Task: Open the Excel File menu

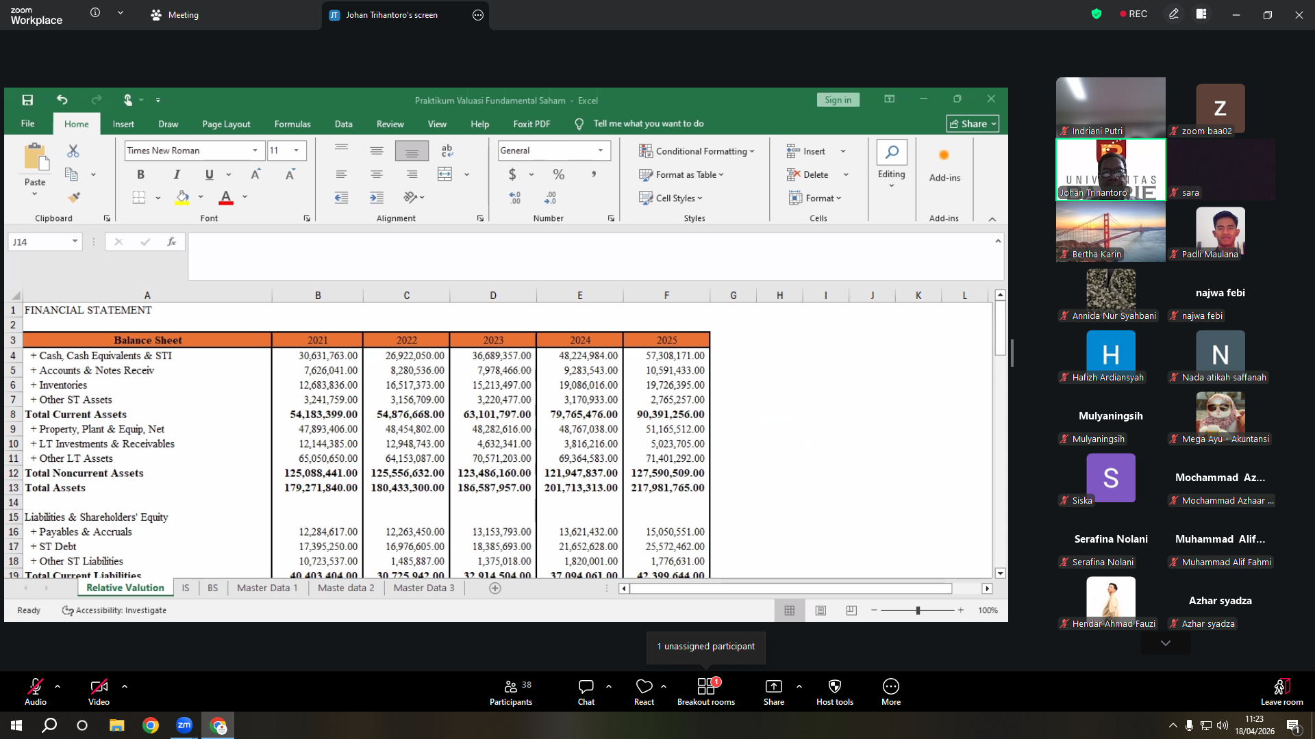Action: pyautogui.click(x=28, y=124)
